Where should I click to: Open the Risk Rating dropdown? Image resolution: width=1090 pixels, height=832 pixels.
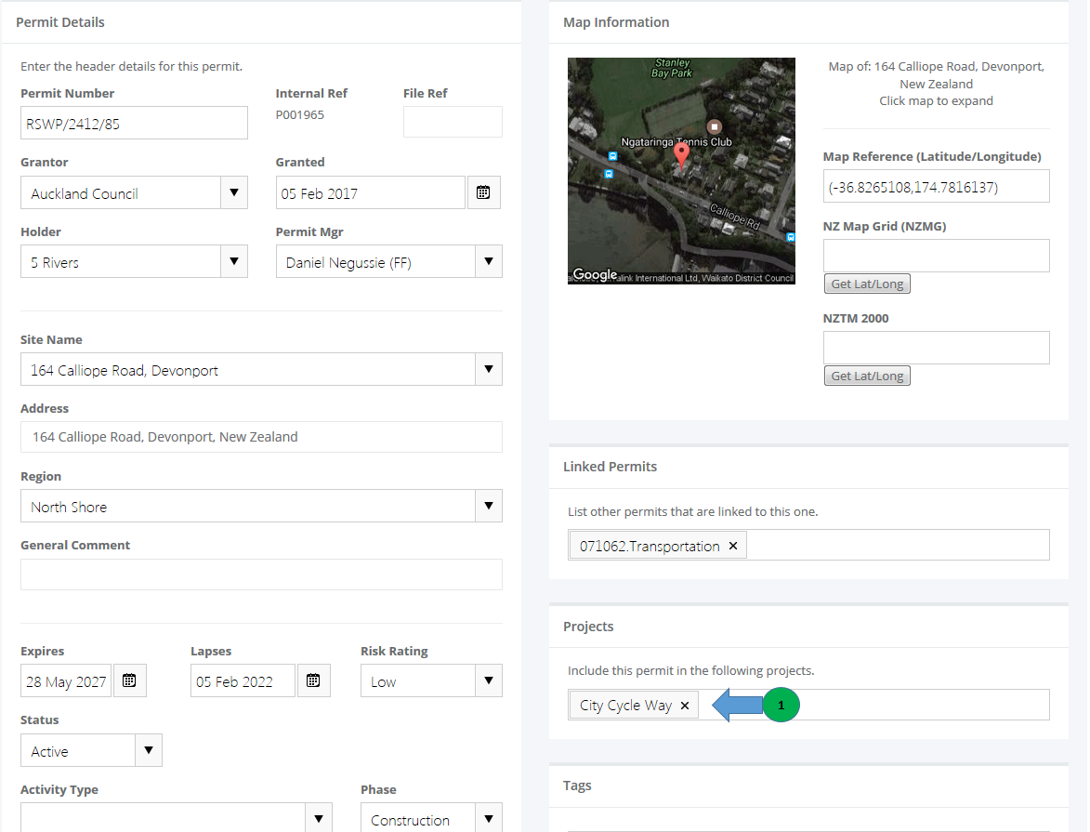(x=488, y=680)
